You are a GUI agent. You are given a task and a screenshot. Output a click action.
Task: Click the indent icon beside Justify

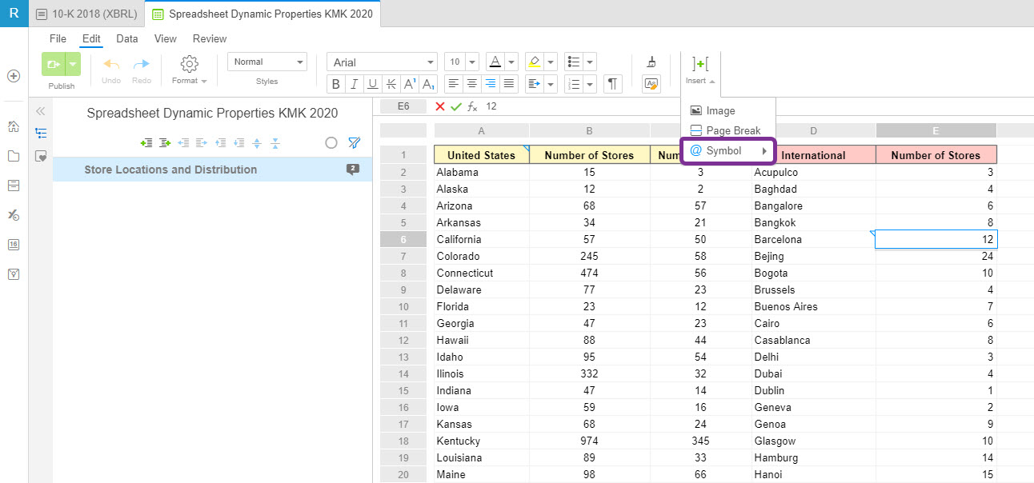click(534, 83)
